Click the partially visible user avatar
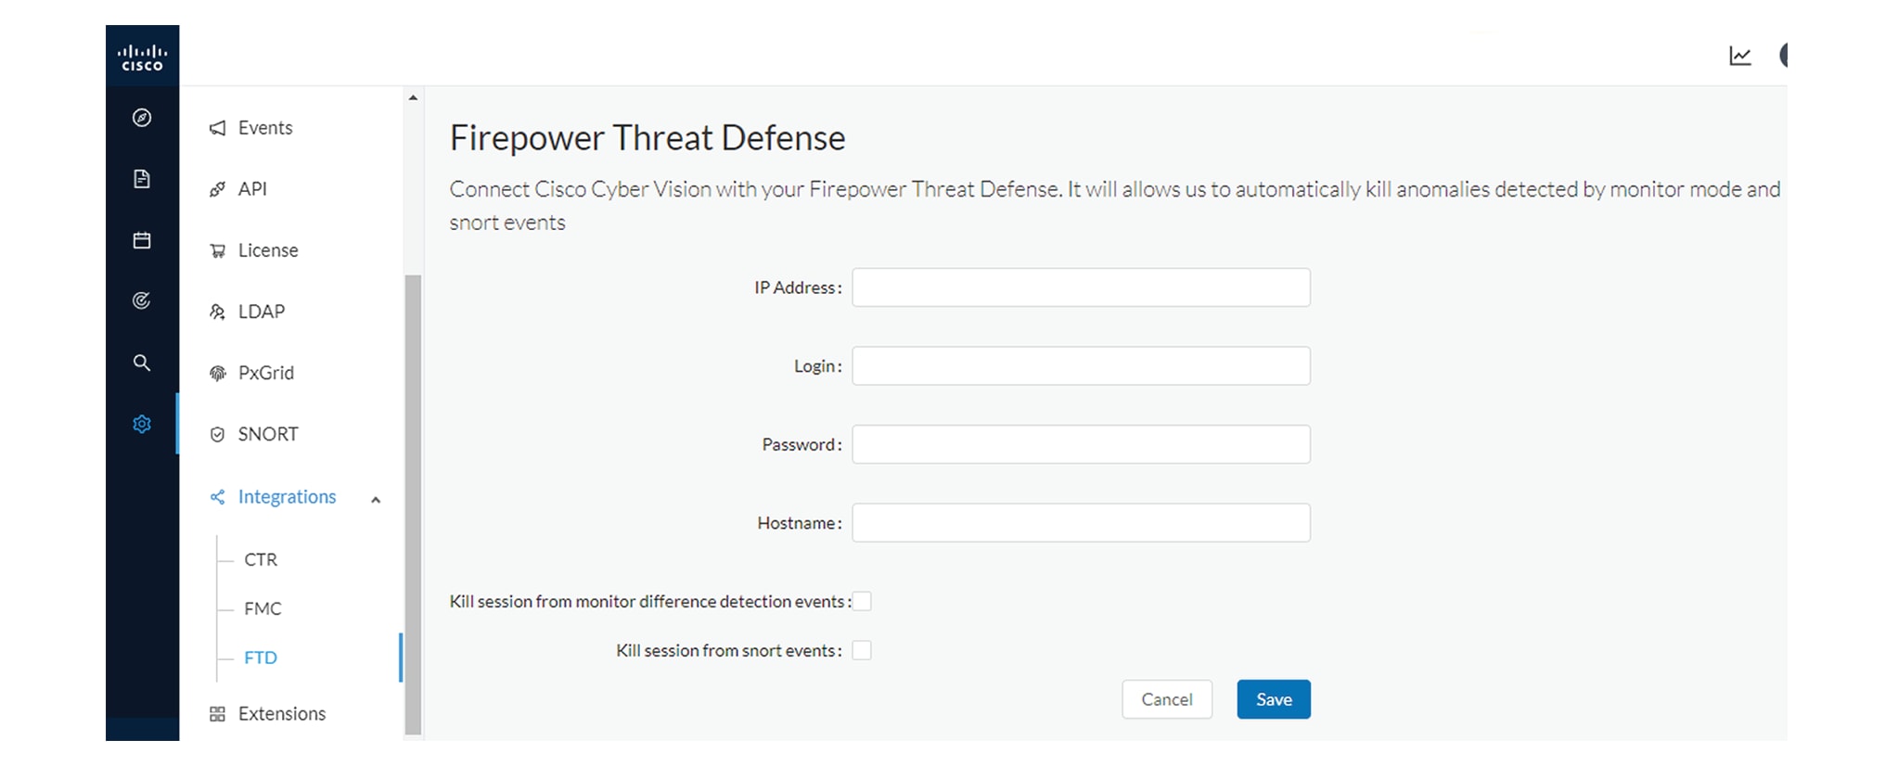This screenshot has width=1898, height=766. pos(1782,56)
